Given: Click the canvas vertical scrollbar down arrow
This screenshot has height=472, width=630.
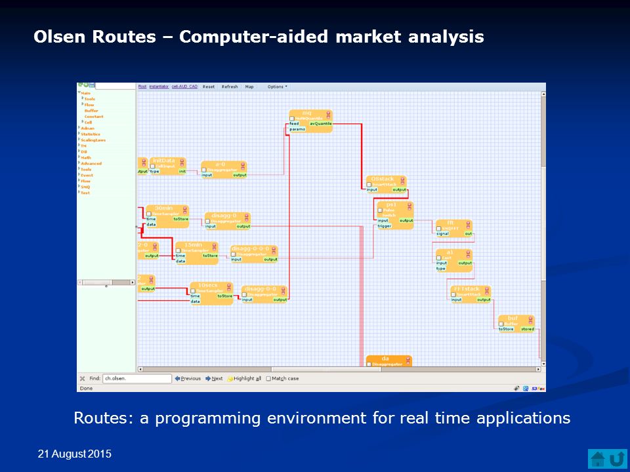Looking at the screenshot, I should 543,364.
